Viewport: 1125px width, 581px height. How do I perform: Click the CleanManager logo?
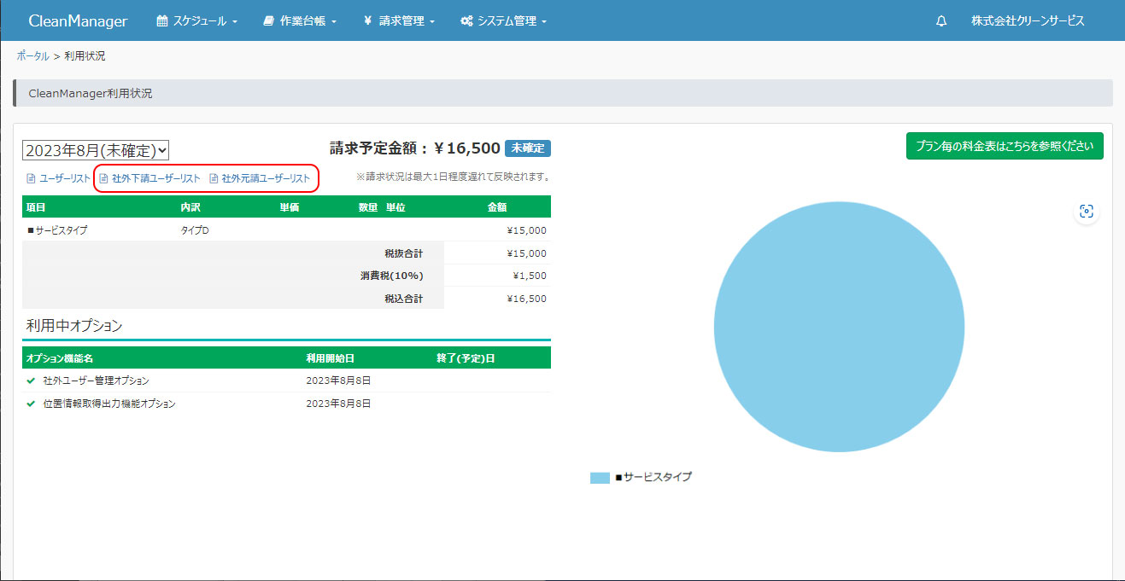point(78,21)
